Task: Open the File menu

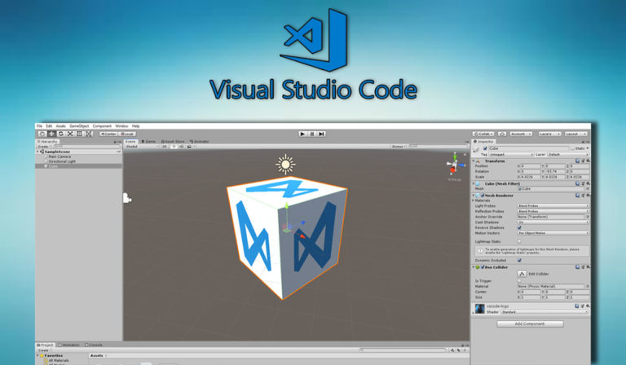Action: (x=39, y=126)
